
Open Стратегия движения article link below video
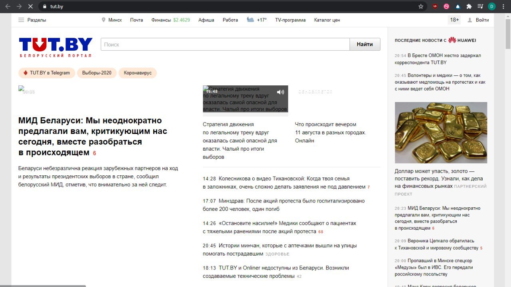point(240,141)
